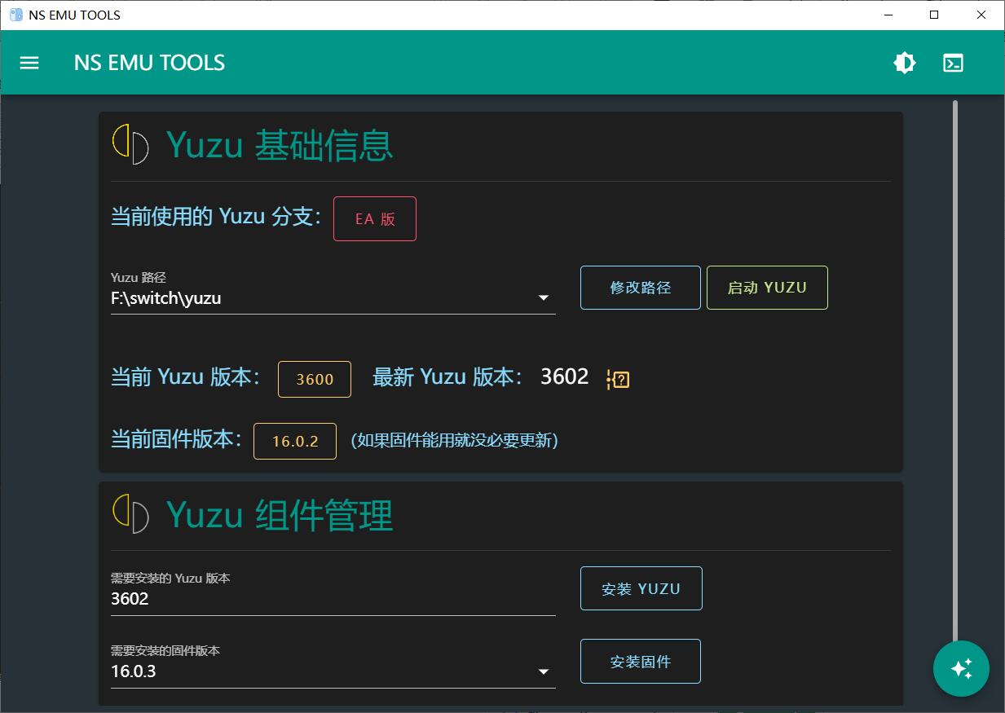Install Yuzu using the 安装 YUZU button
Screen dimensions: 1005x713
click(641, 588)
